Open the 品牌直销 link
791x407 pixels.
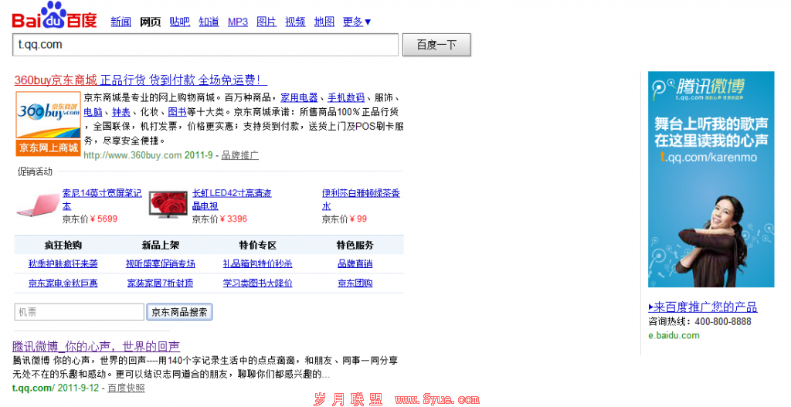coord(355,264)
